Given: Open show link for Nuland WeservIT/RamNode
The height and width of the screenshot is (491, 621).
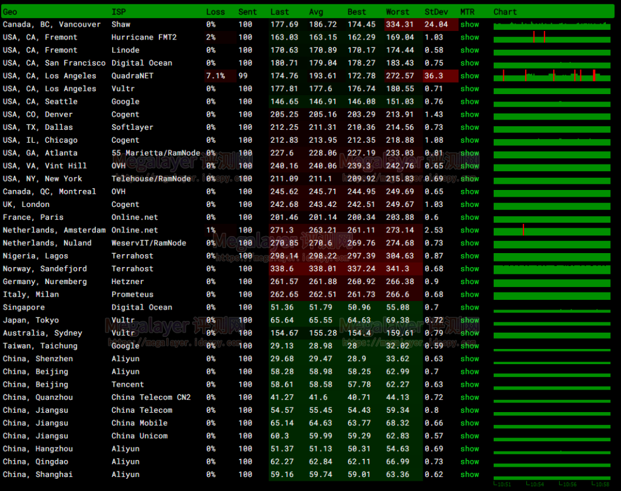Looking at the screenshot, I should click(x=470, y=243).
